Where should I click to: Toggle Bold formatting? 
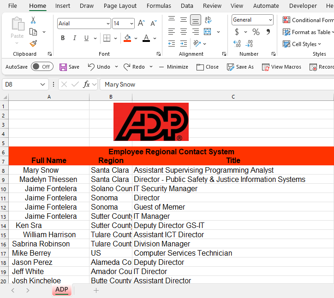pos(63,38)
